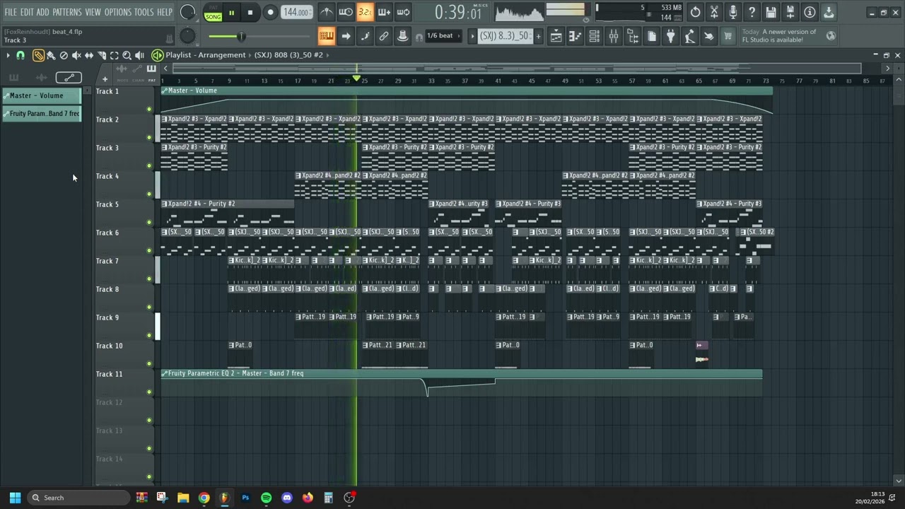Switch PAT/SONG playback mode
This screenshot has height=509, width=905.
213,12
